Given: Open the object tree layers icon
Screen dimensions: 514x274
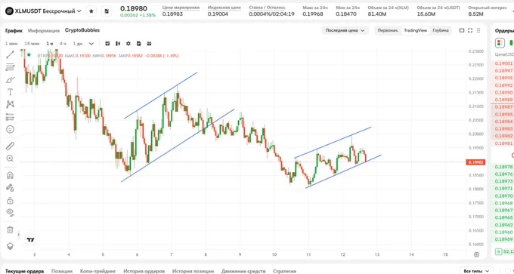Looking at the screenshot, I should [10, 246].
